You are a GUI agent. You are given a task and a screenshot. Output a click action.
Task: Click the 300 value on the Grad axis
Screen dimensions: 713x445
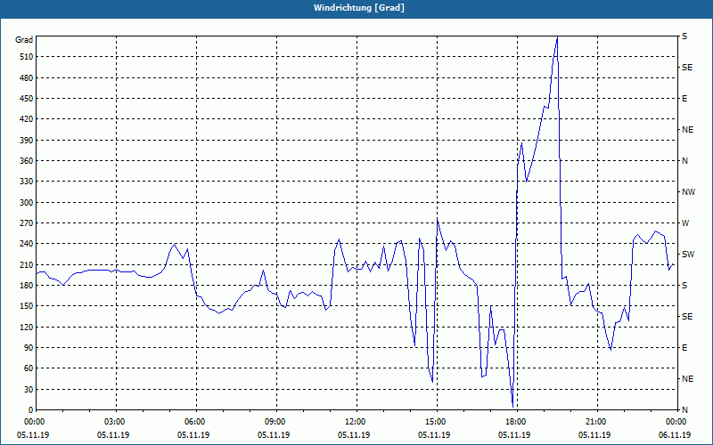[x=27, y=202]
